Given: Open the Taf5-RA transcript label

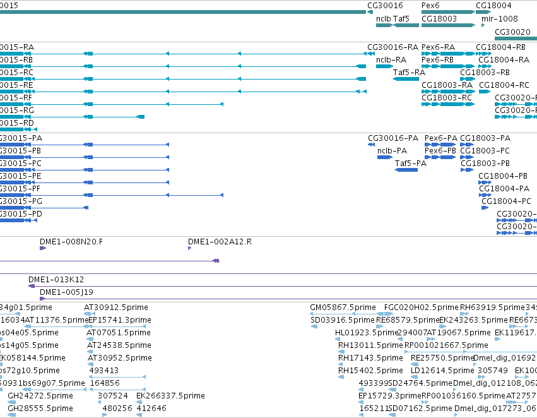Looking at the screenshot, I should [409, 72].
